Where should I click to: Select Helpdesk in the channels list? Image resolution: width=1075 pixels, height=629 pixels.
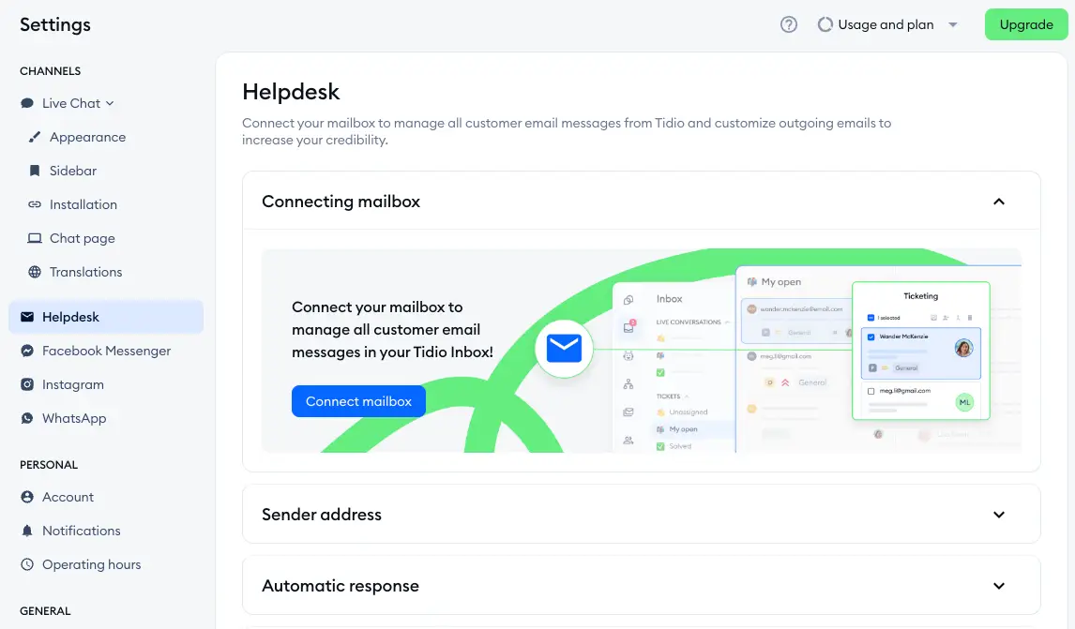click(106, 317)
